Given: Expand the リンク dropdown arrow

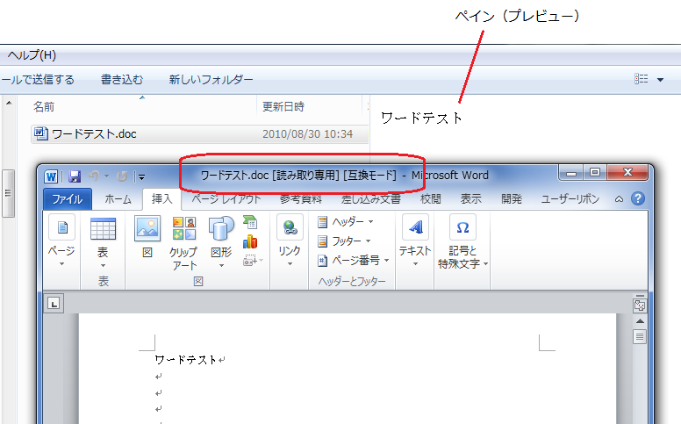Looking at the screenshot, I should click(x=290, y=263).
